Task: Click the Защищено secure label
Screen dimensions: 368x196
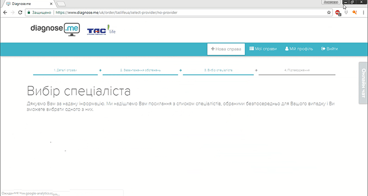Action: click(41, 12)
